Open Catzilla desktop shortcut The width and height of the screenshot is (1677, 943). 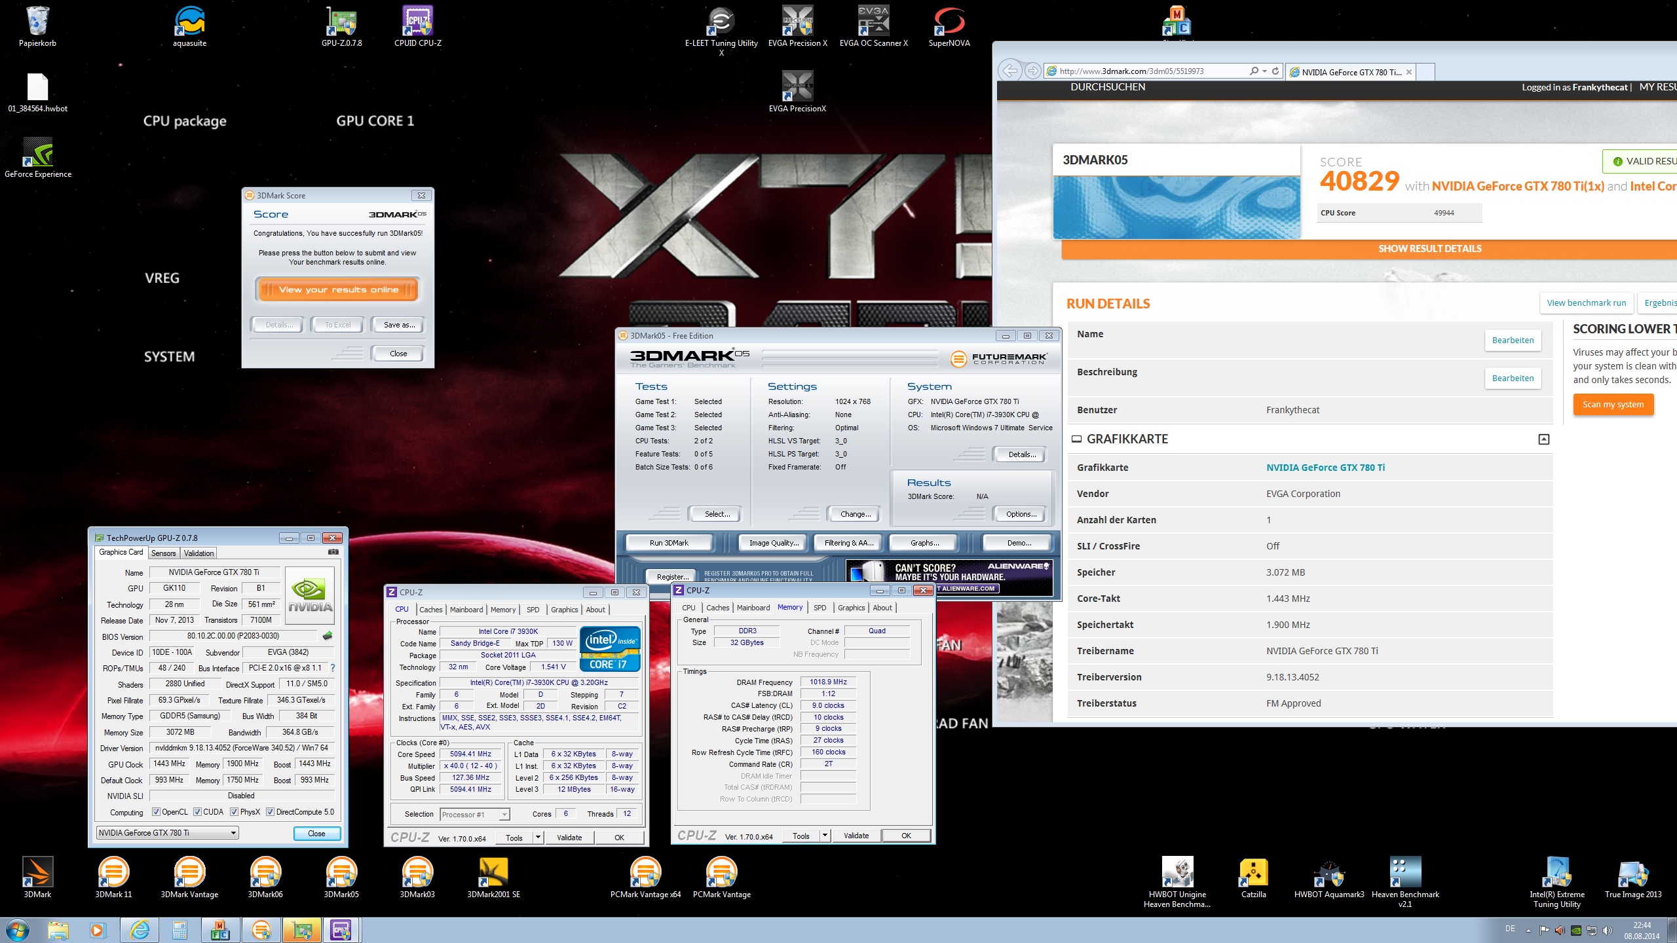click(1253, 878)
